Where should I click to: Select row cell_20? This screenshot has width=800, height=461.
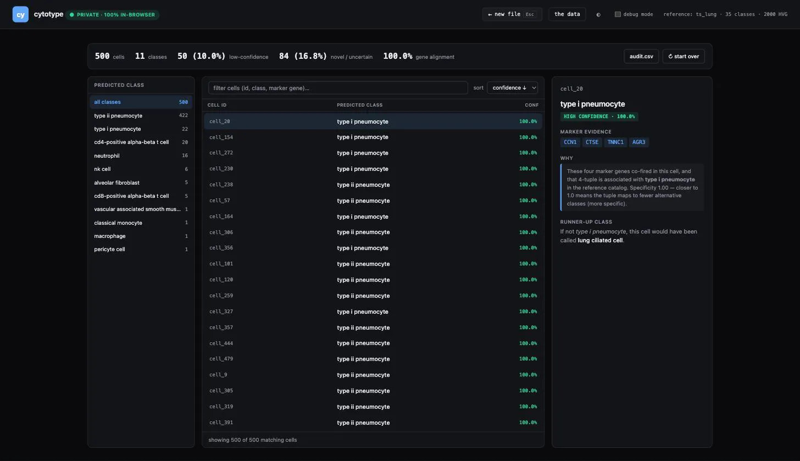pyautogui.click(x=373, y=121)
